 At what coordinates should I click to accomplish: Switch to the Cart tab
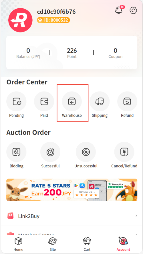(87, 244)
